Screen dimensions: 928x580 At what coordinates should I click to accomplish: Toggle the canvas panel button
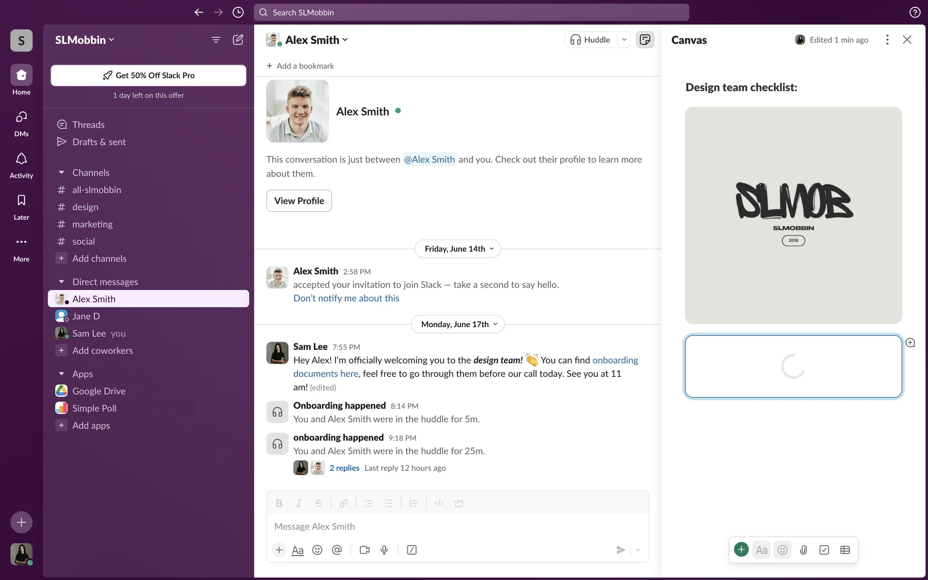(645, 40)
